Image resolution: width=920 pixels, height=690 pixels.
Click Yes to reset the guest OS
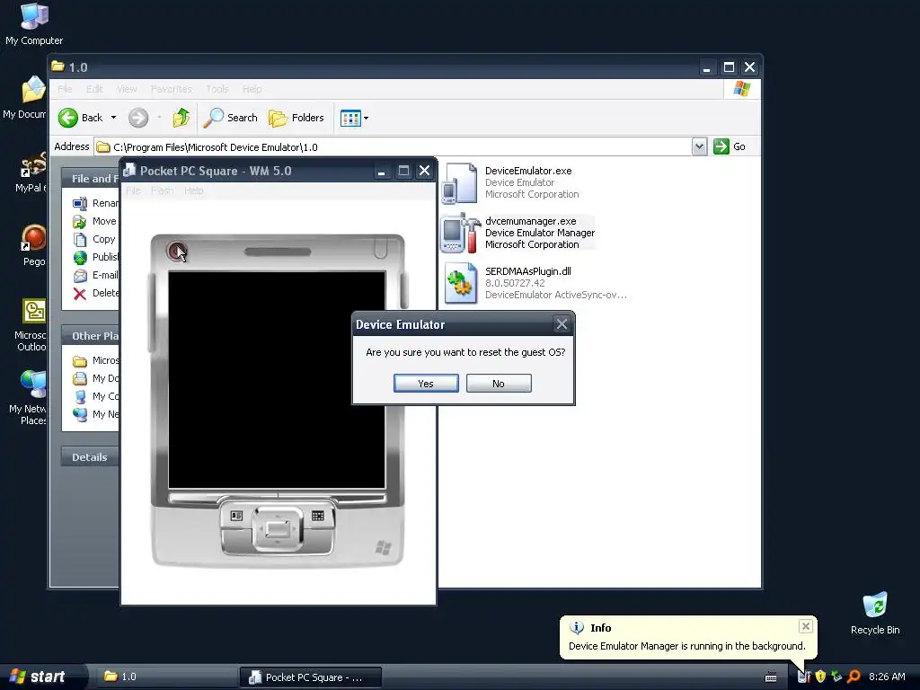(426, 383)
